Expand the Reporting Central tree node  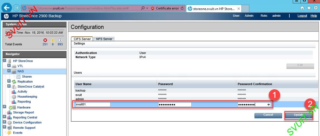(4, 117)
